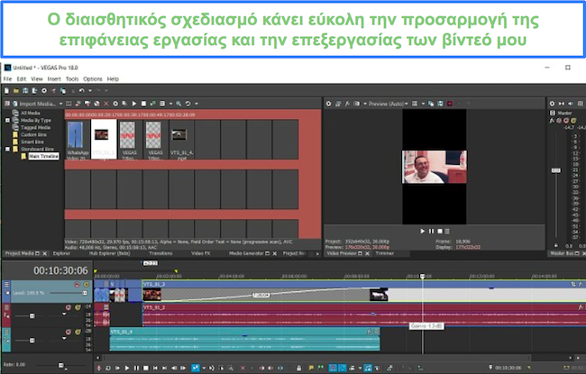This screenshot has width=586, height=374.
Task: Start media preview in Project Media toolbar
Action: (x=134, y=104)
